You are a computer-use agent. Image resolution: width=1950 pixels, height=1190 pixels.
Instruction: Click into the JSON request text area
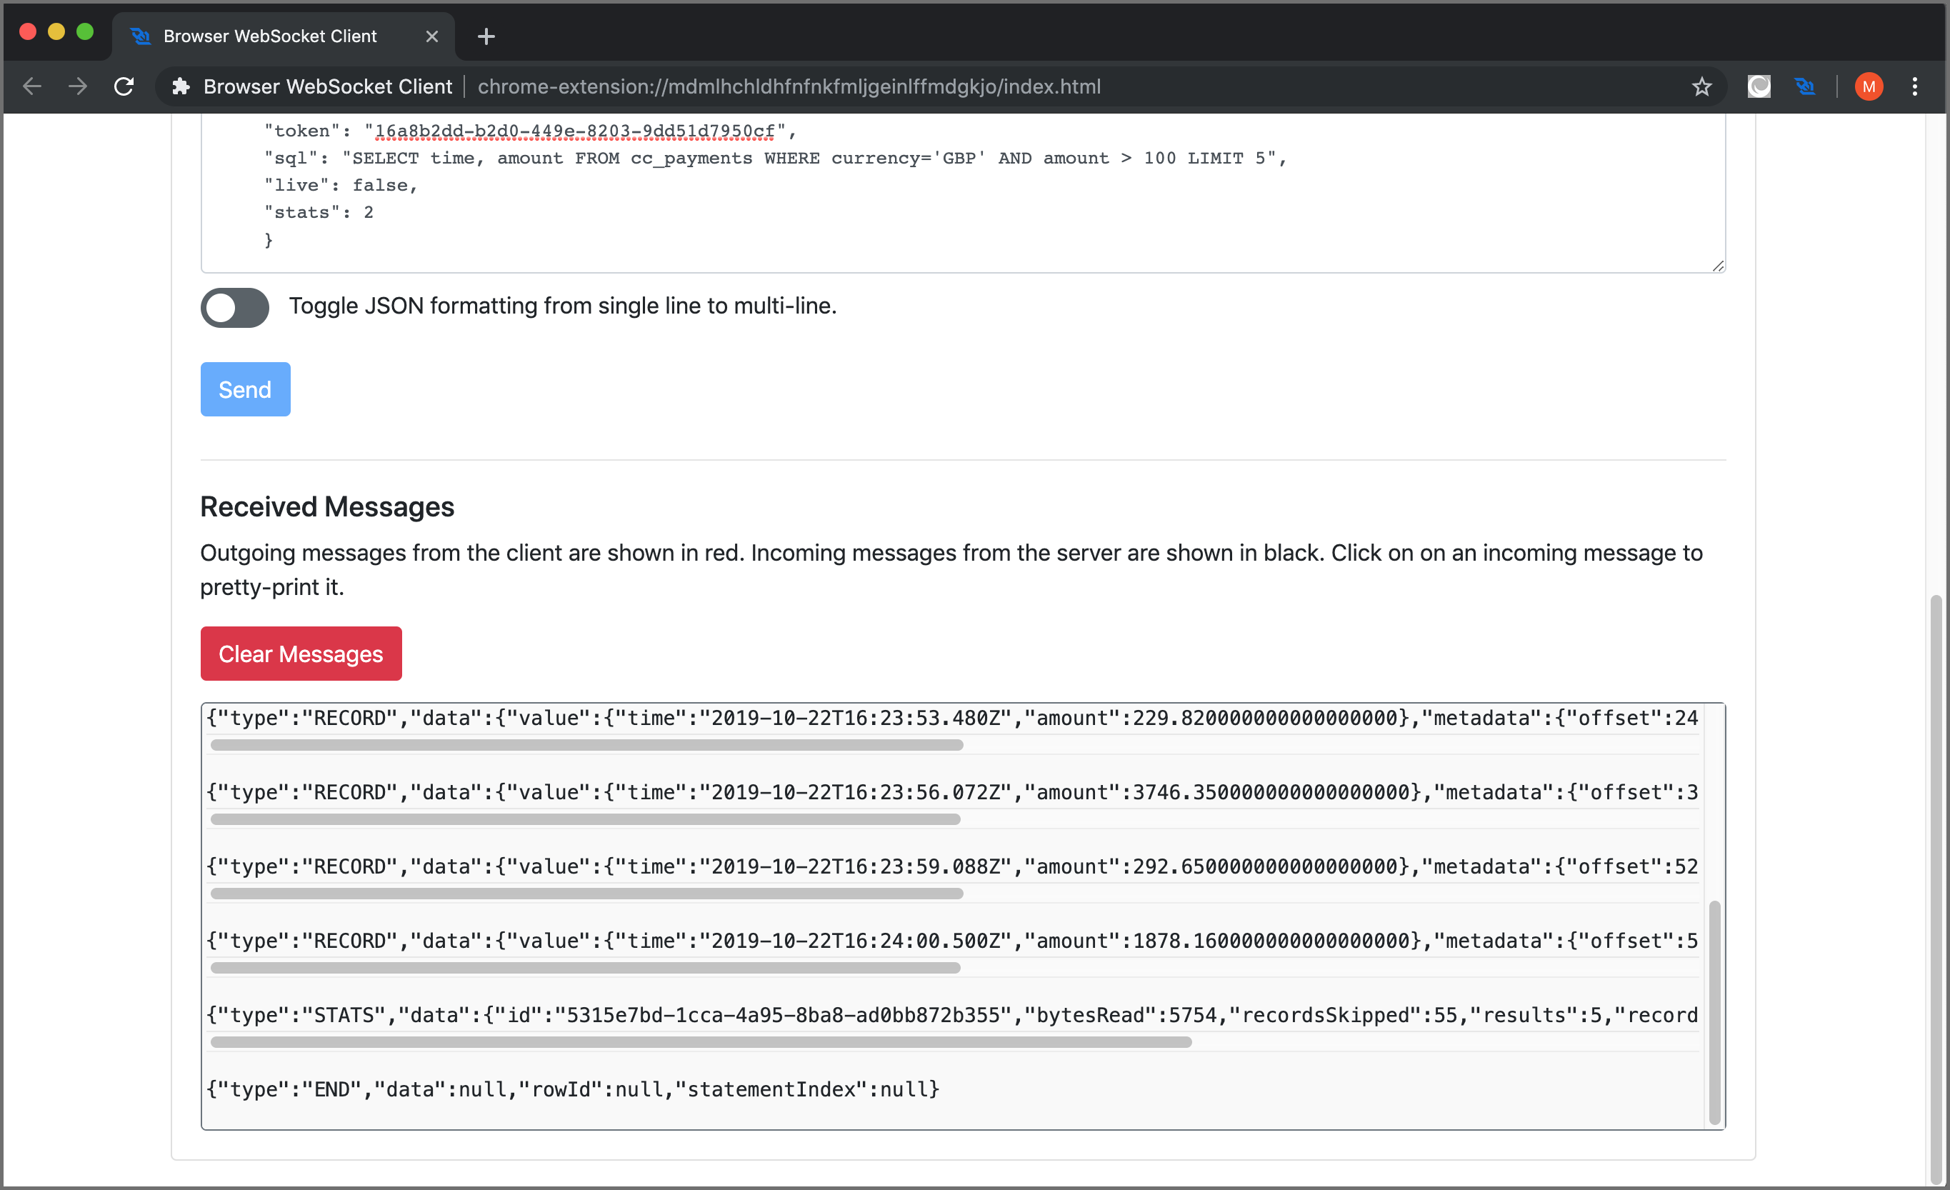point(963,192)
